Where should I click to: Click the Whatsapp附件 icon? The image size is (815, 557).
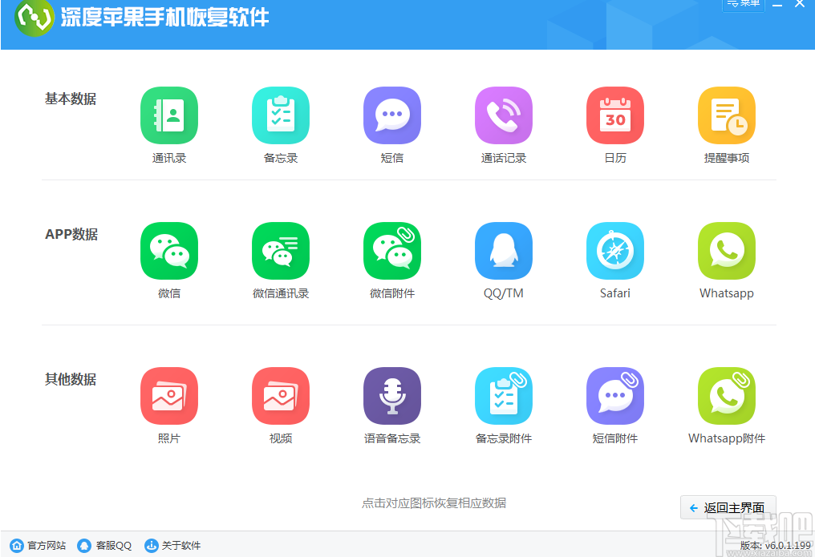727,396
